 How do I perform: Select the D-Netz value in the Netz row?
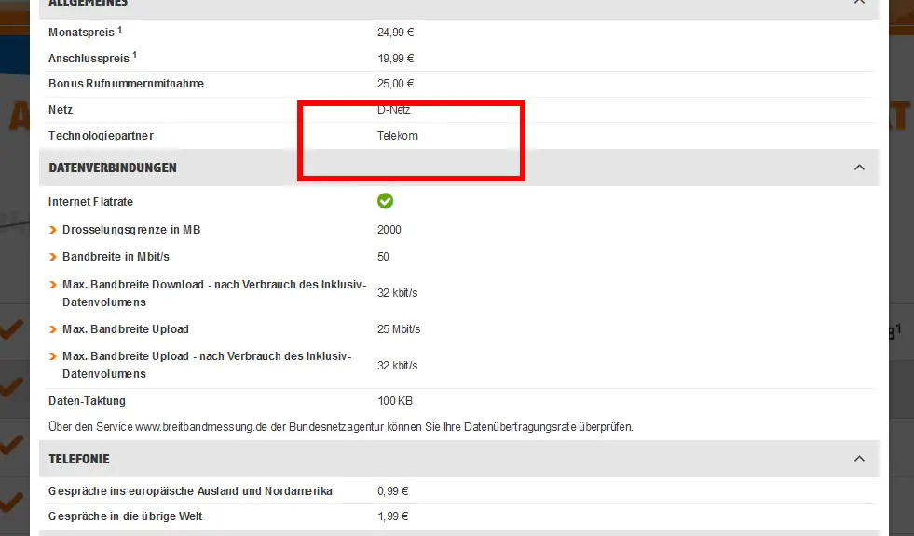pyautogui.click(x=393, y=110)
